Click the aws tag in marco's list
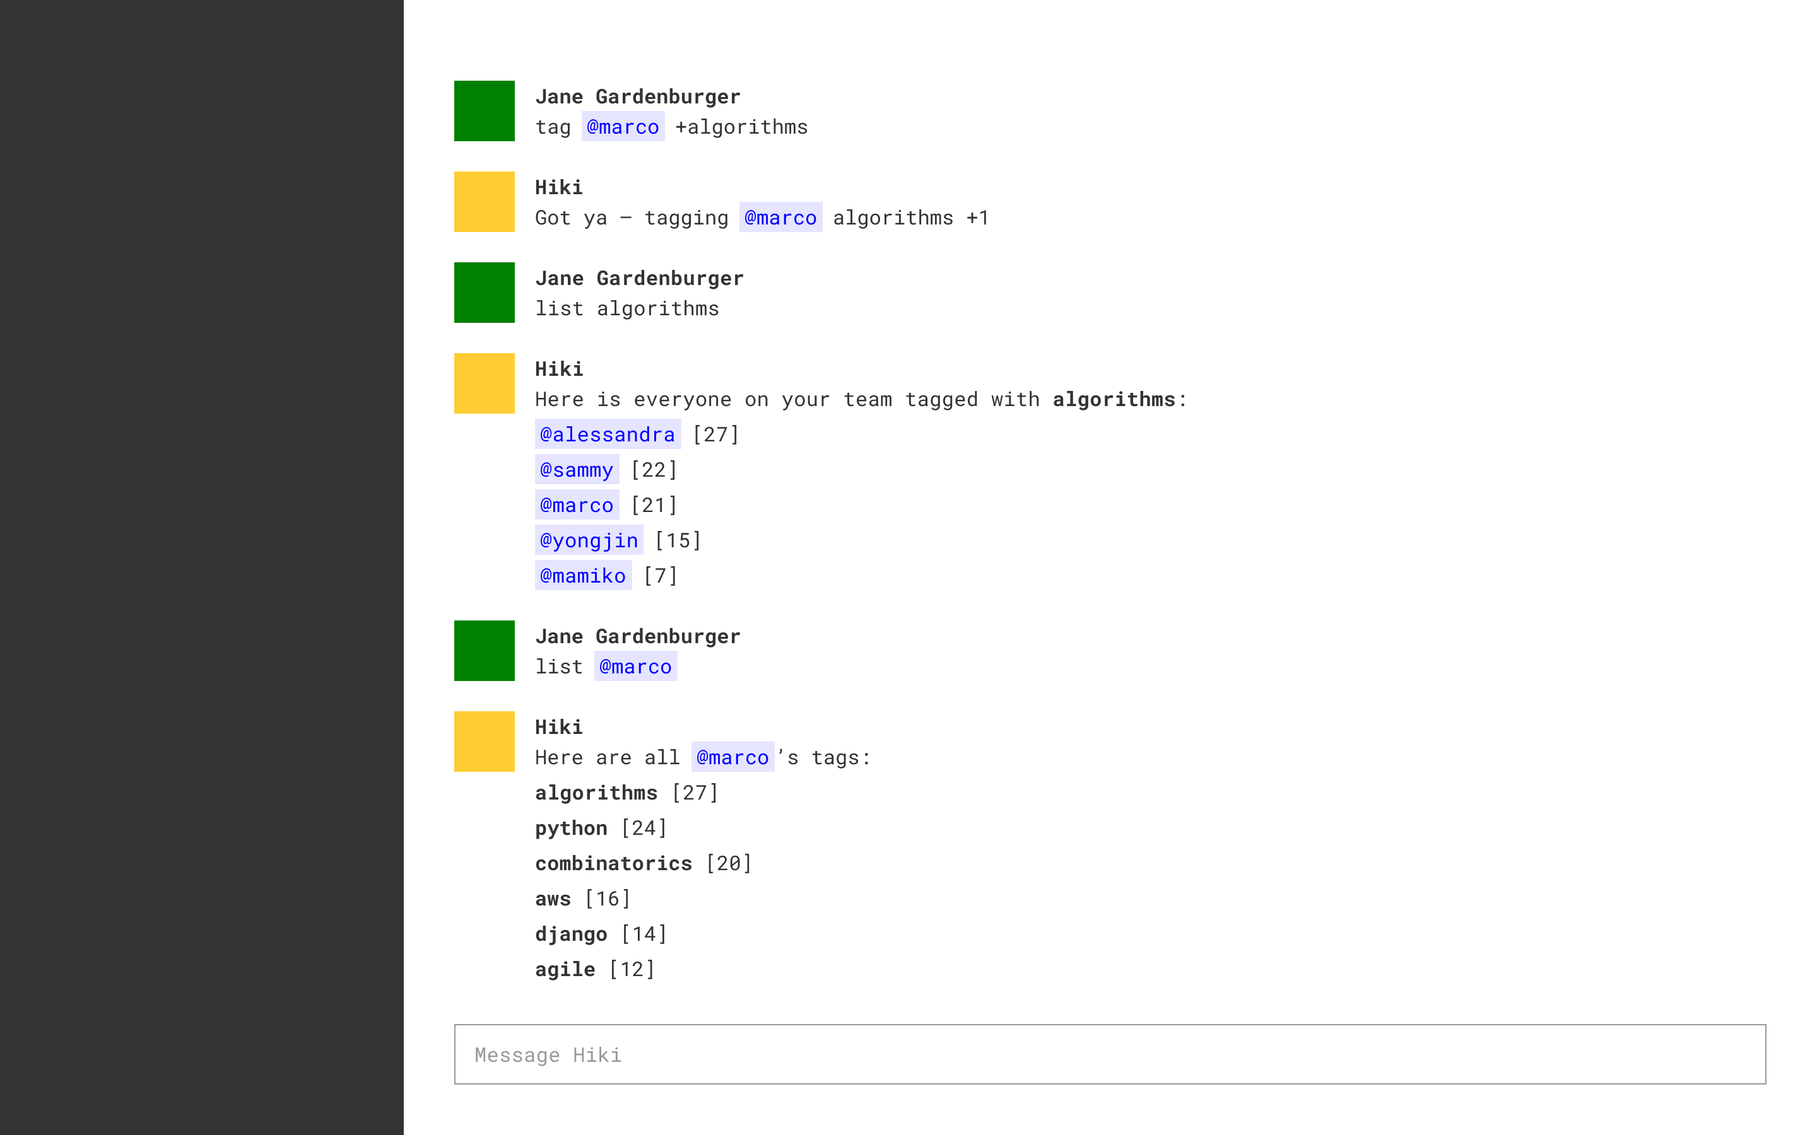1817x1135 pixels. point(552,897)
